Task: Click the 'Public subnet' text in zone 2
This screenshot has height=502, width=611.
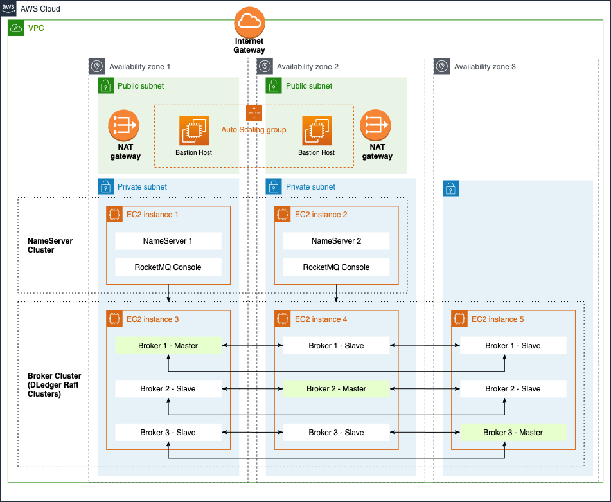Action: (x=309, y=86)
